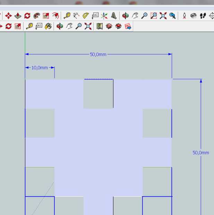Select the Push/Pull tool
Image resolution: width=214 pixels, height=215 pixels.
tap(18, 16)
